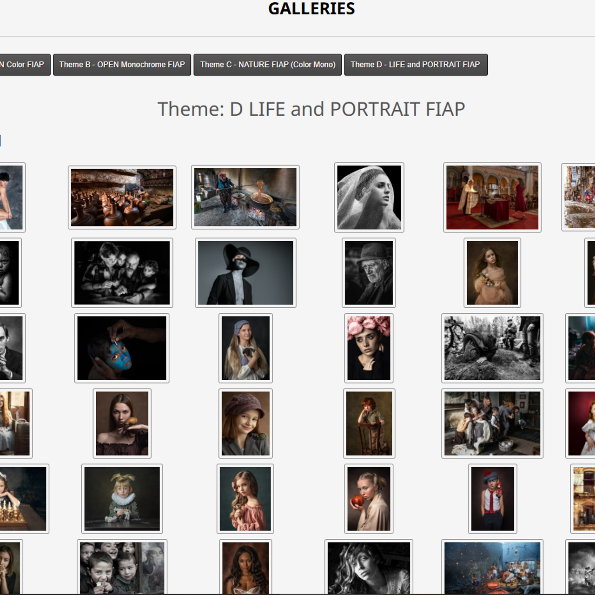
Task: View red-haired boy on wooden chair
Action: [x=369, y=423]
